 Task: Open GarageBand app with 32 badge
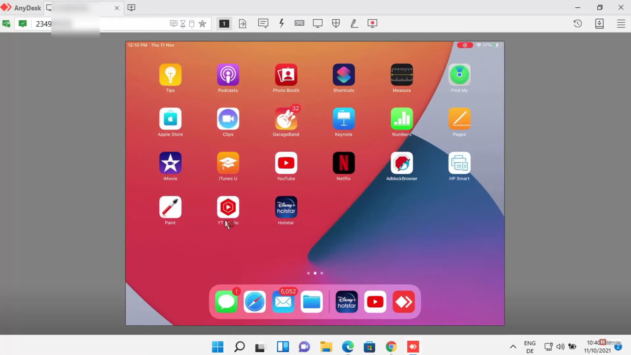(x=286, y=119)
